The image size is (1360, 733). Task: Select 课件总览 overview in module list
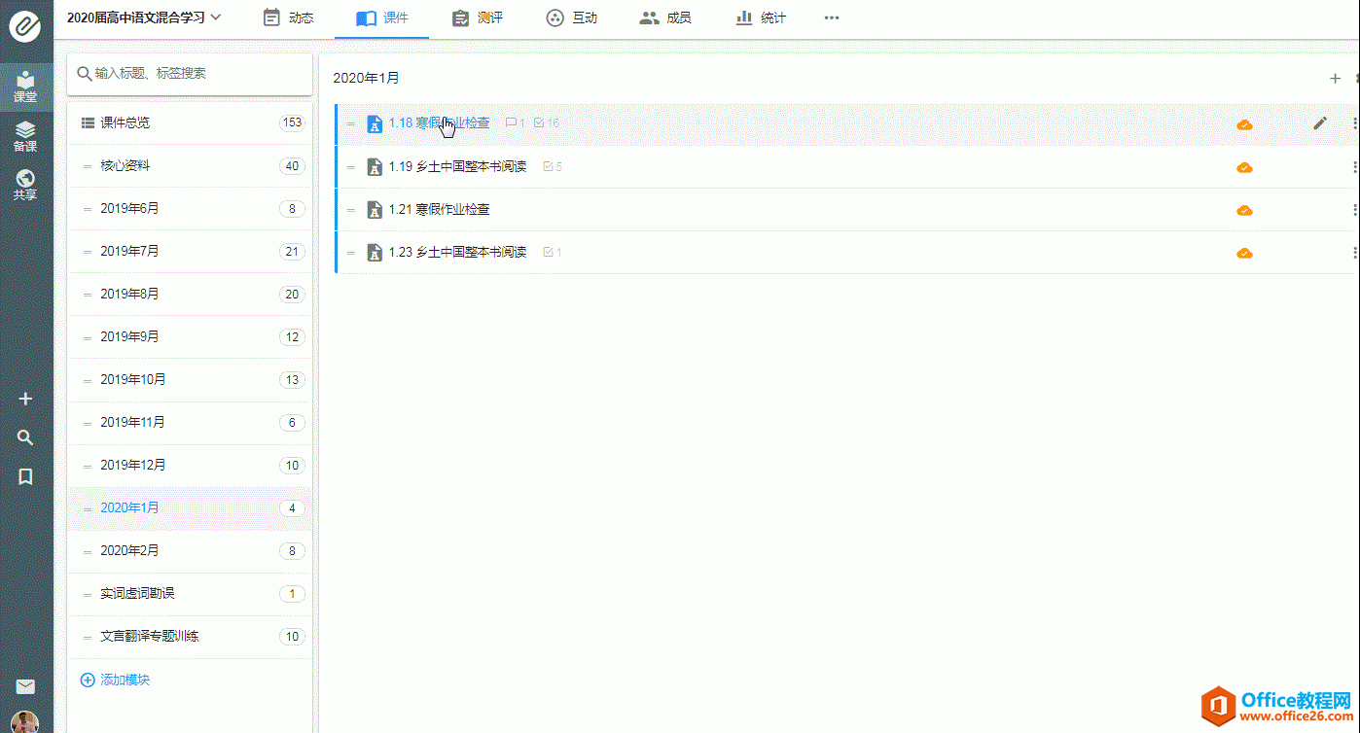[x=125, y=123]
